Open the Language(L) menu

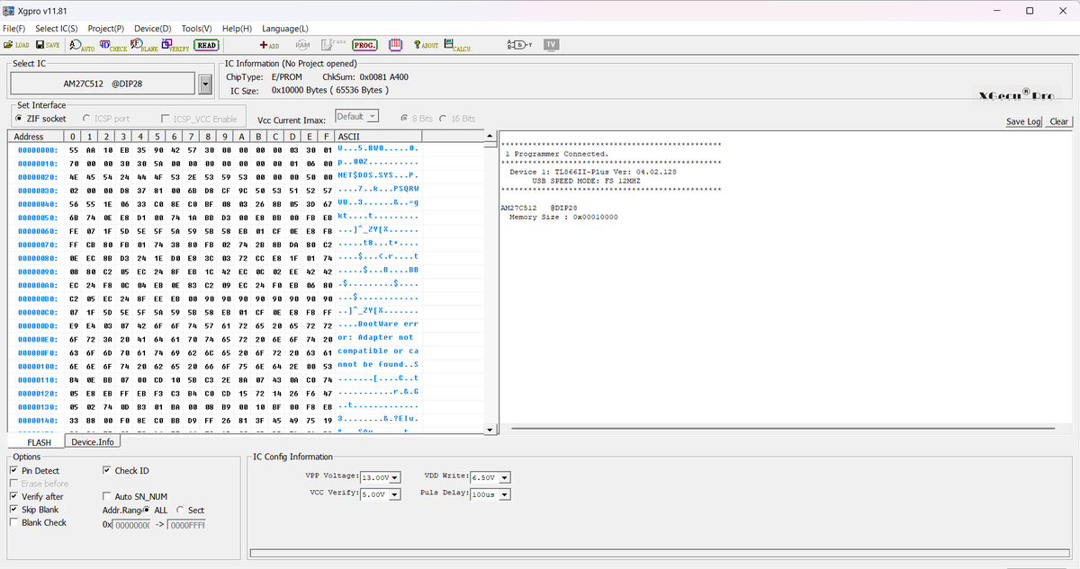coord(285,29)
